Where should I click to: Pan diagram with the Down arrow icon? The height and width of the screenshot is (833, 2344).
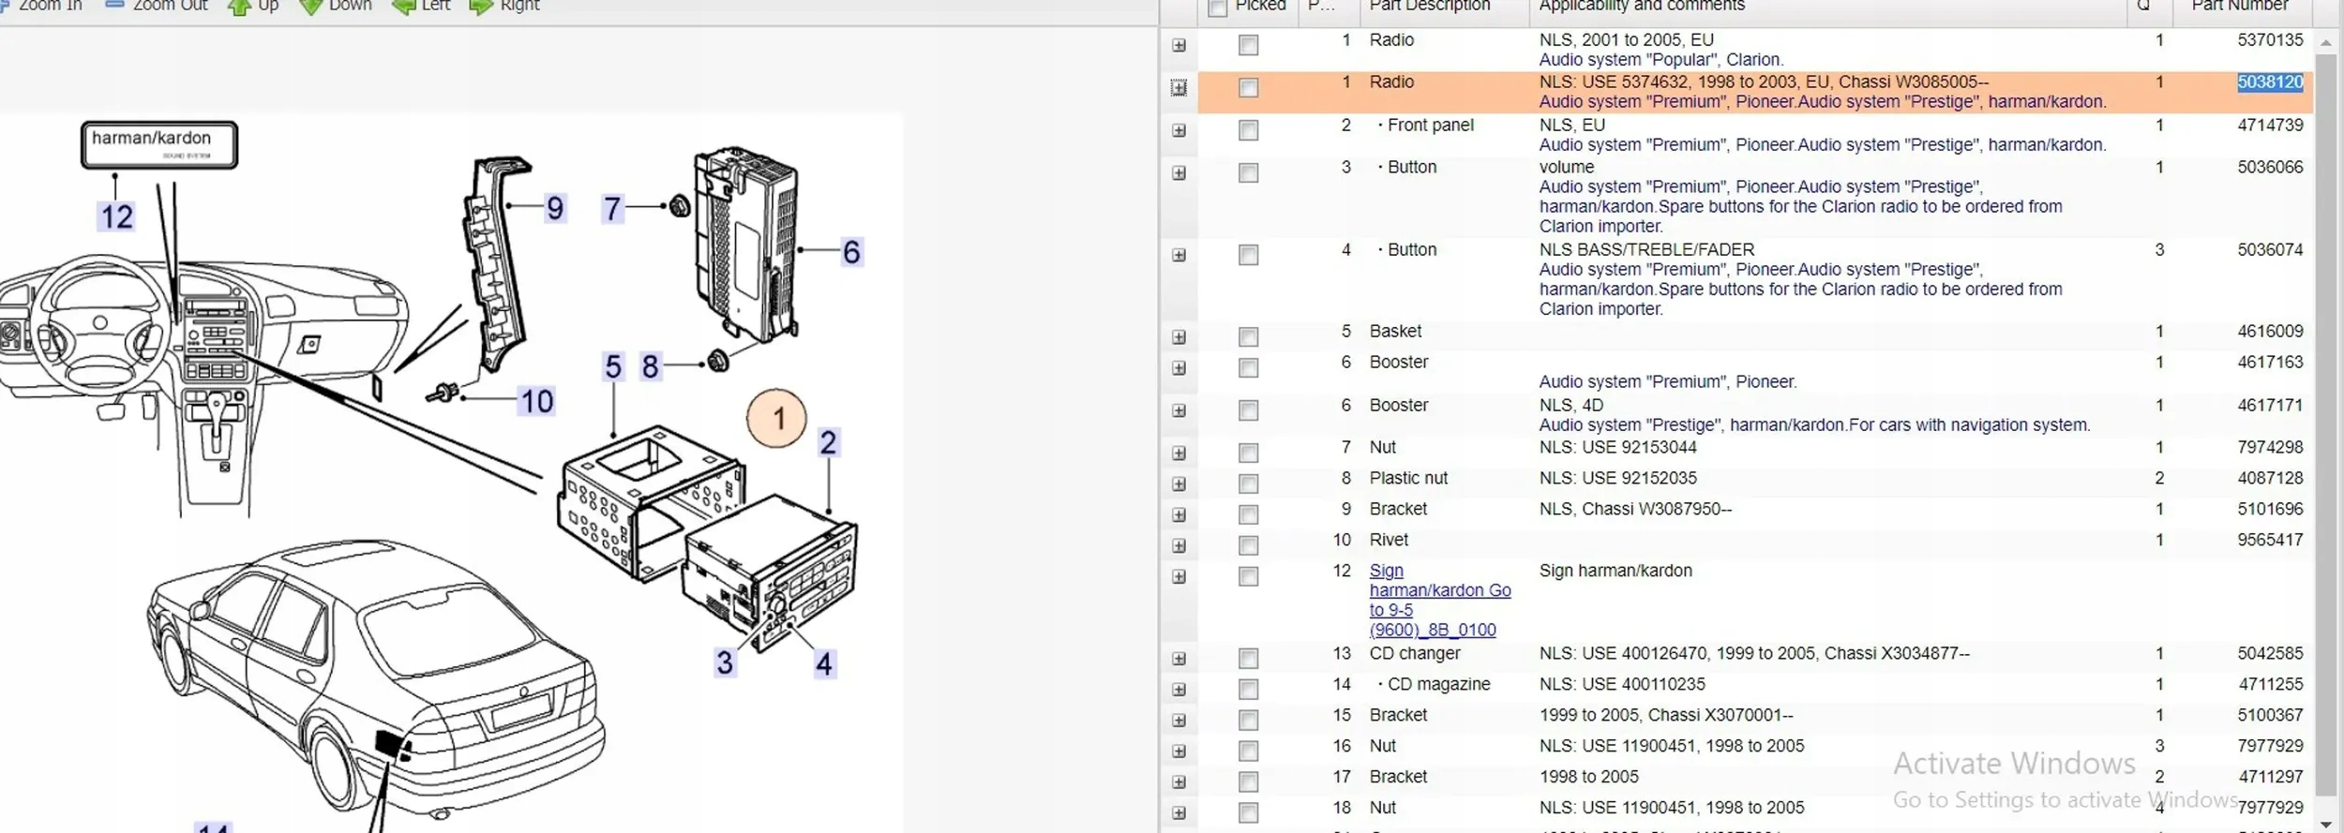[x=310, y=7]
